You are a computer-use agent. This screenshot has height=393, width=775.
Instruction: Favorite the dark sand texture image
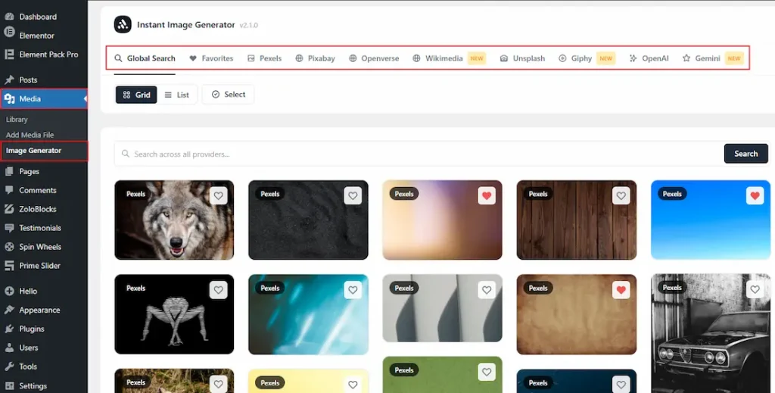click(353, 196)
